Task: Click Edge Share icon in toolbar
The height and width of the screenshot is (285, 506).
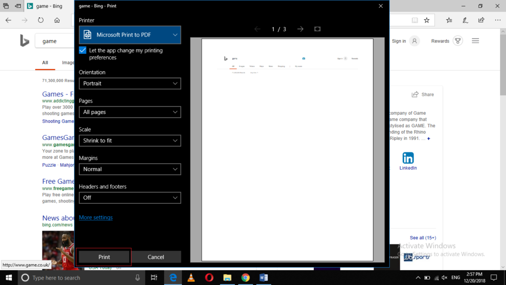Action: pos(481,20)
